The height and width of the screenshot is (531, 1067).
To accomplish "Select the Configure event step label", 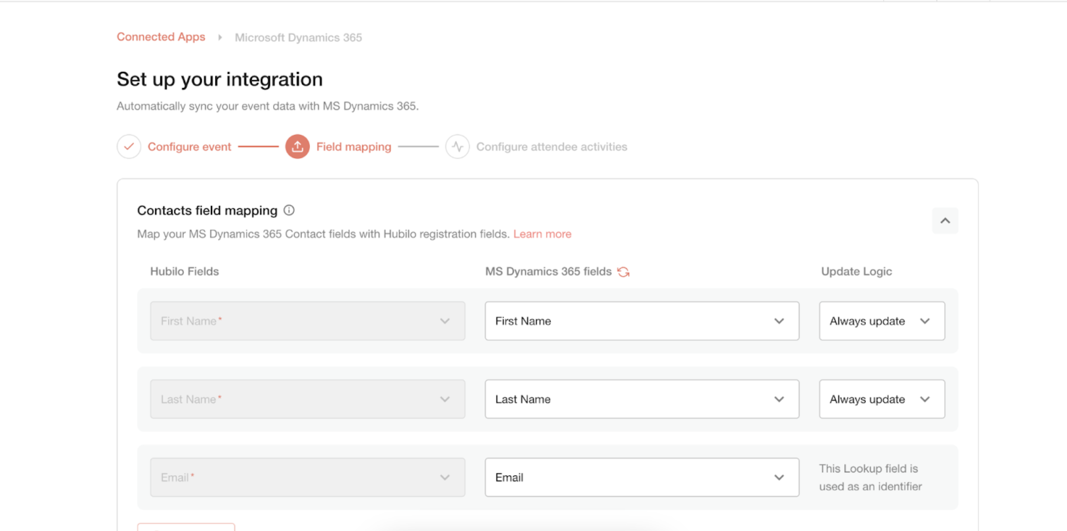I will [x=189, y=147].
